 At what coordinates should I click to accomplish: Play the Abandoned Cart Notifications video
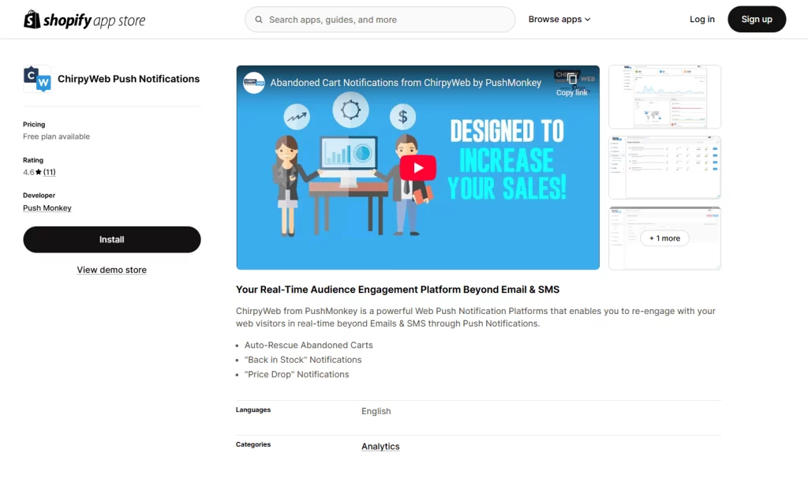418,168
